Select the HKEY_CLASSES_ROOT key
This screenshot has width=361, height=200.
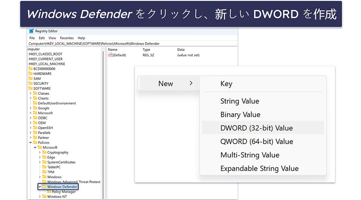coord(46,54)
